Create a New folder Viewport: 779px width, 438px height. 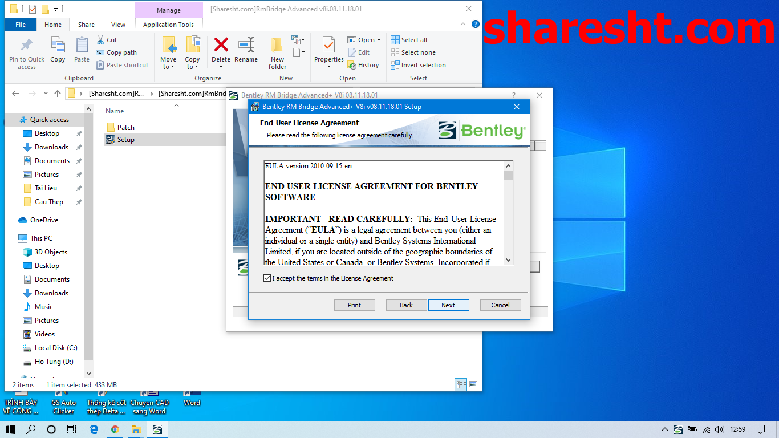point(277,54)
